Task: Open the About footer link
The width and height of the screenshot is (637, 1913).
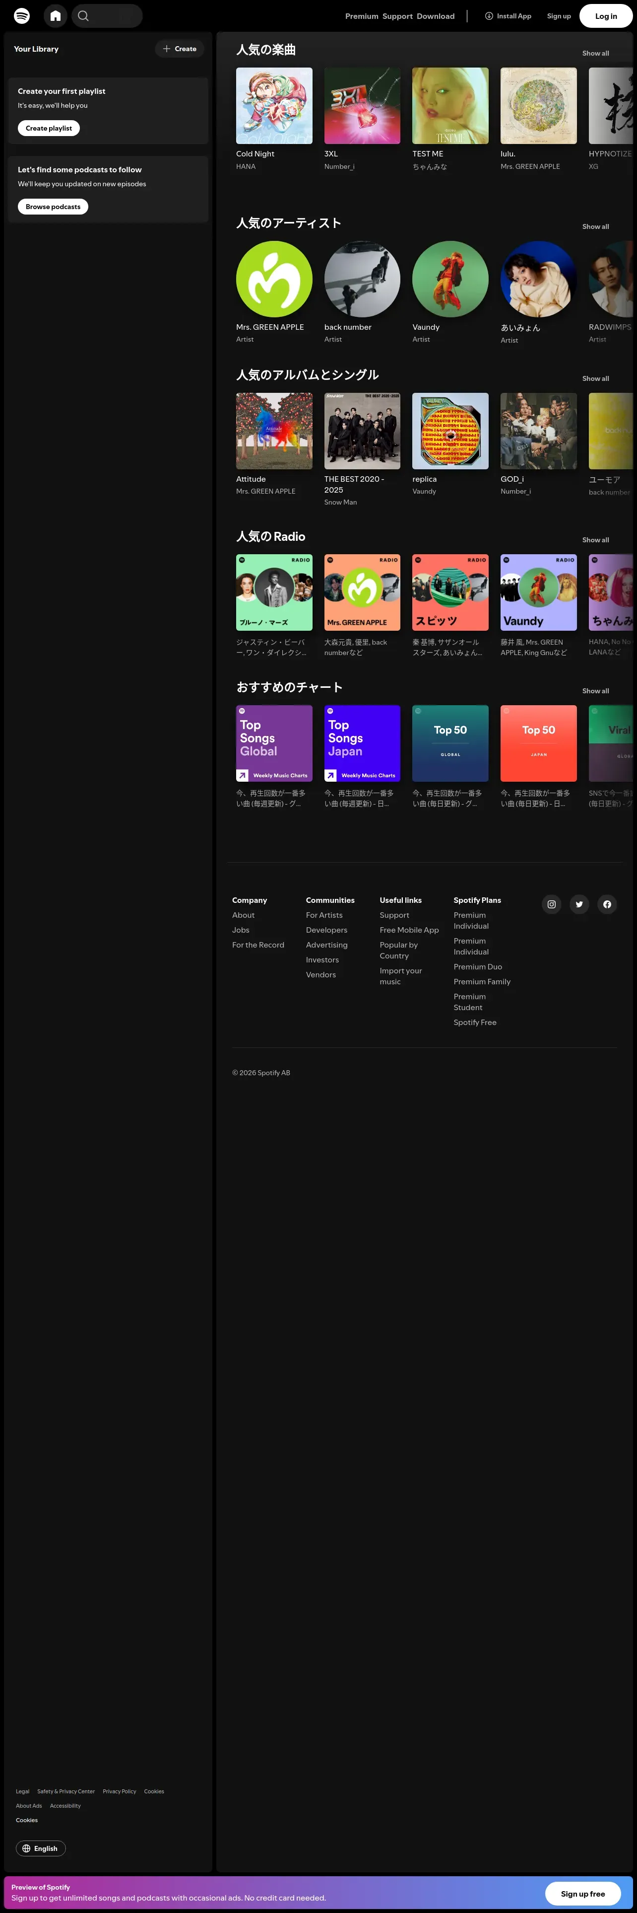Action: (243, 915)
